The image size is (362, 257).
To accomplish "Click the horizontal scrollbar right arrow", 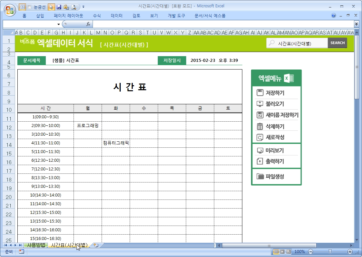I will click(351, 245).
